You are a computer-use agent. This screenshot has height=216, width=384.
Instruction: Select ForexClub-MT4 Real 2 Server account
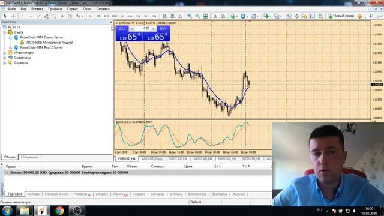tap(41, 47)
